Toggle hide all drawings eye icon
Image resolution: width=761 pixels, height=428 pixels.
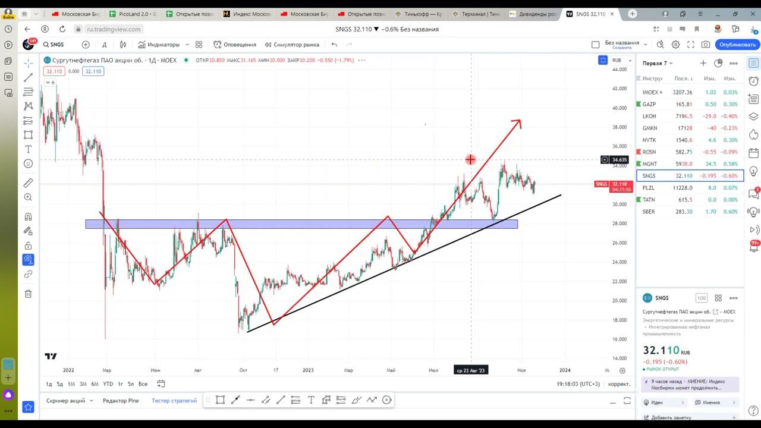tap(28, 260)
